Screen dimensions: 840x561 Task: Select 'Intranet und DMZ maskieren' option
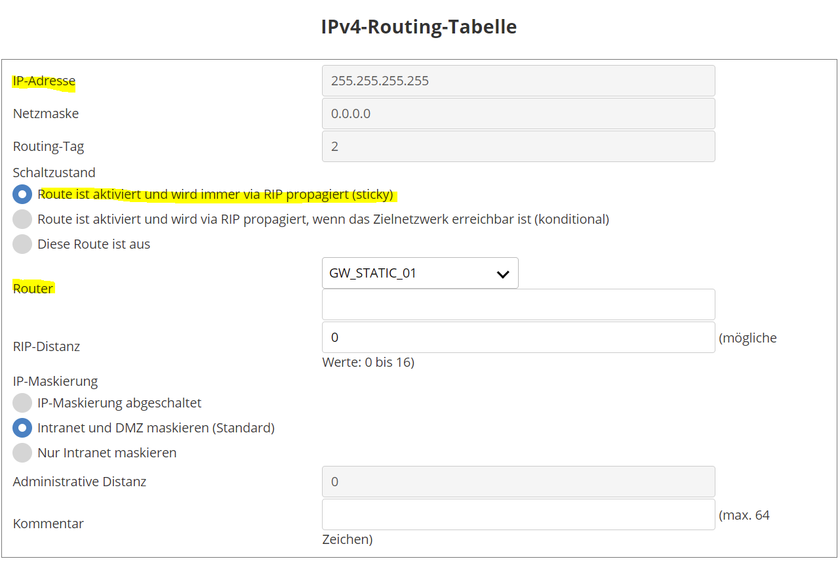(22, 428)
